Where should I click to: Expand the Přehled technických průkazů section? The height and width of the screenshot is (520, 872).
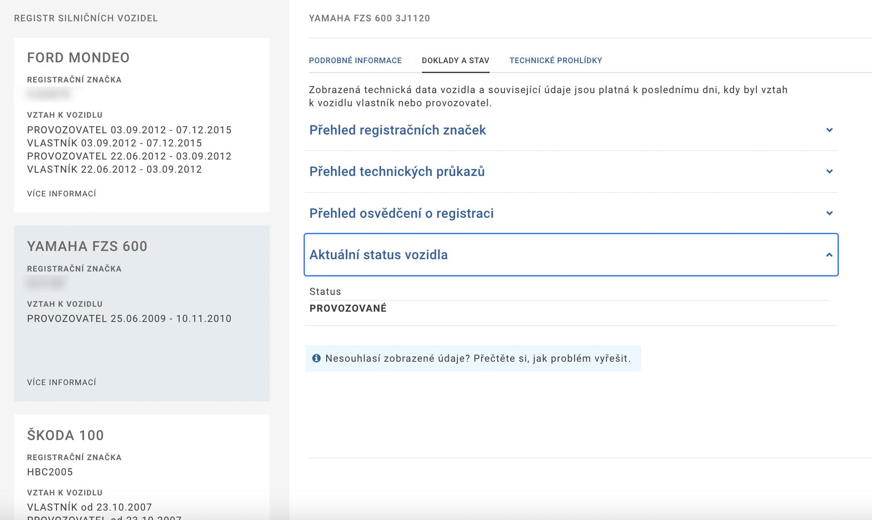coord(571,171)
